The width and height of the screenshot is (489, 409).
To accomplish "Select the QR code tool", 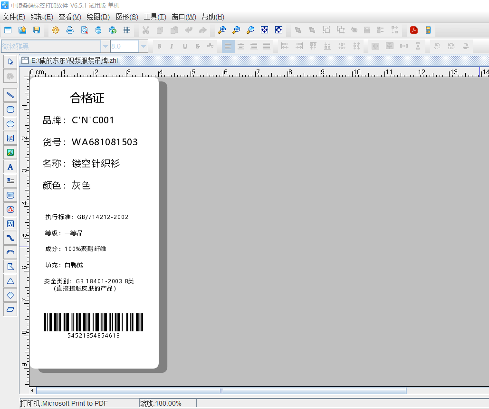I will coord(10,223).
